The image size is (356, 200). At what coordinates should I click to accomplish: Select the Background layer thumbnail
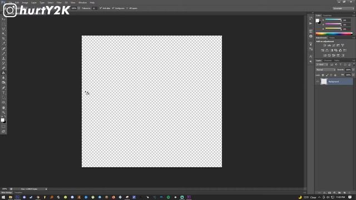[324, 82]
